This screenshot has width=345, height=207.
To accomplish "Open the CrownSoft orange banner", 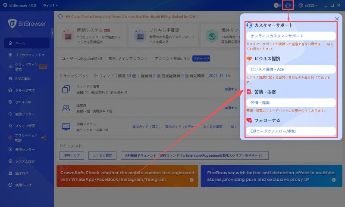I will tap(127, 176).
